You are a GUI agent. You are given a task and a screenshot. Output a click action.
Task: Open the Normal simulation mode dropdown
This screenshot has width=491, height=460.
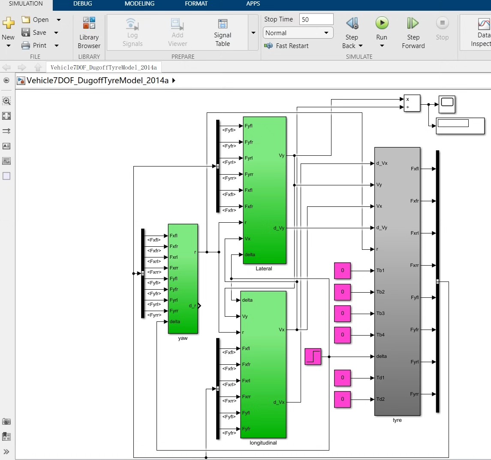(298, 33)
